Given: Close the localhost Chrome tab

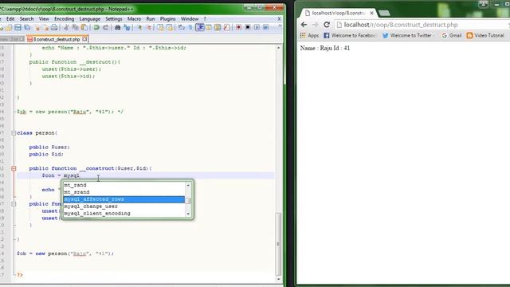Looking at the screenshot, I should point(371,13).
